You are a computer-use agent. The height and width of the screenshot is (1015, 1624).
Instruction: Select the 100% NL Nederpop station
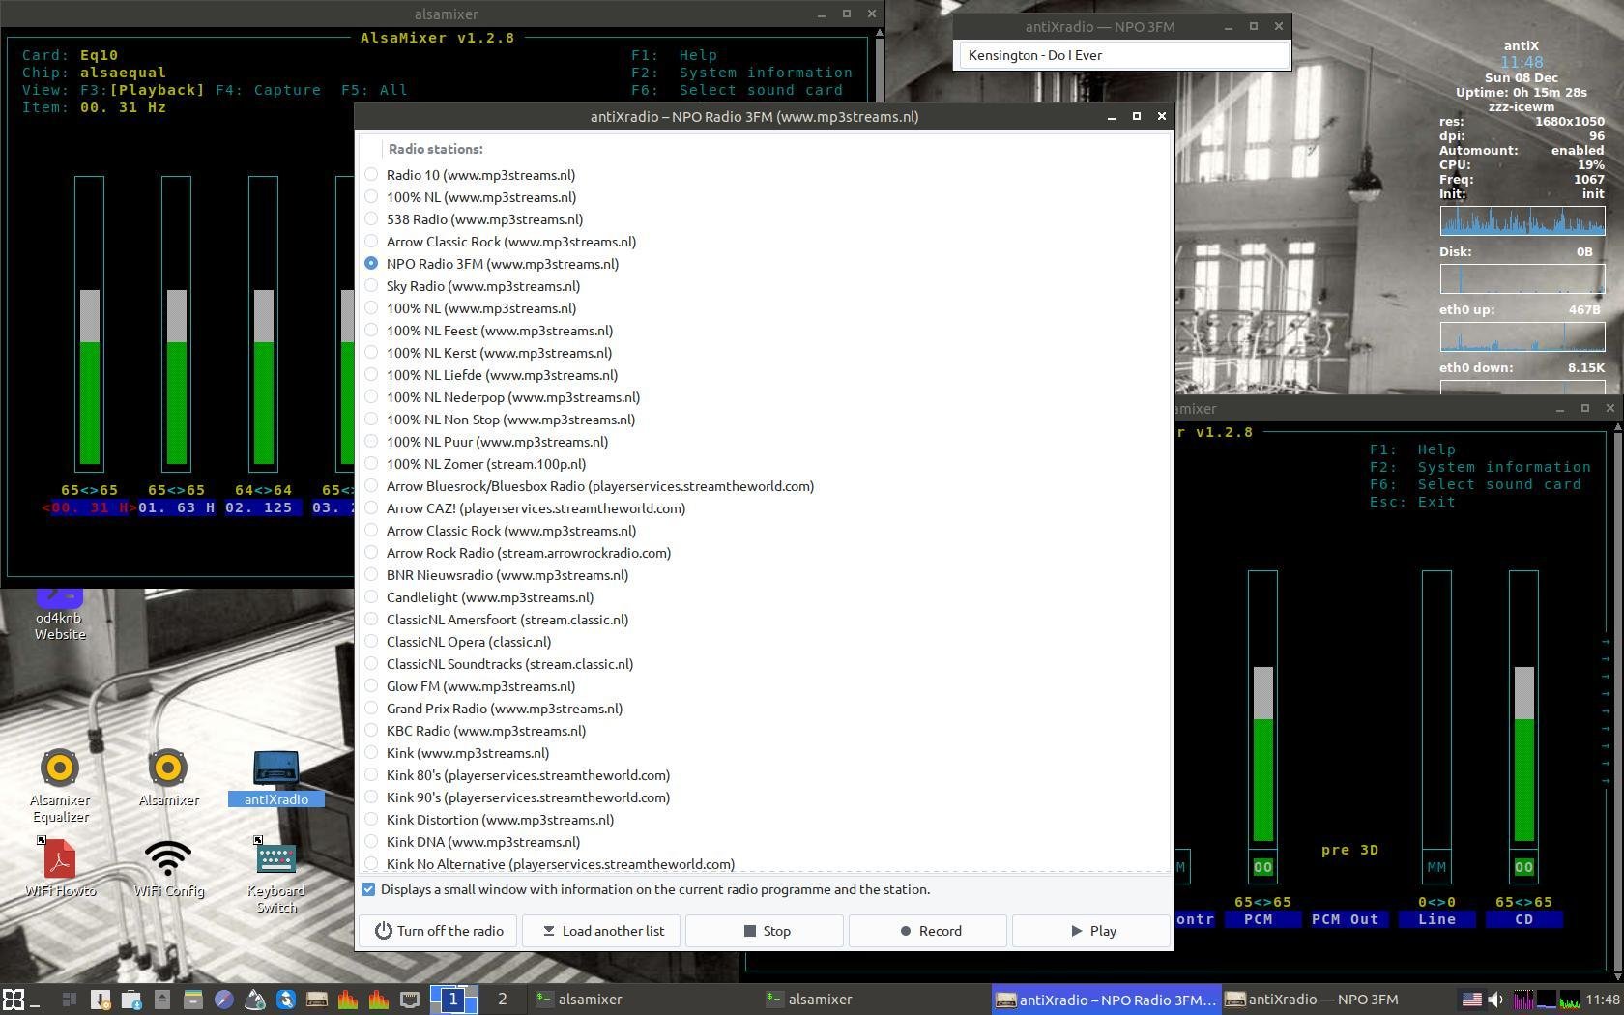point(371,397)
